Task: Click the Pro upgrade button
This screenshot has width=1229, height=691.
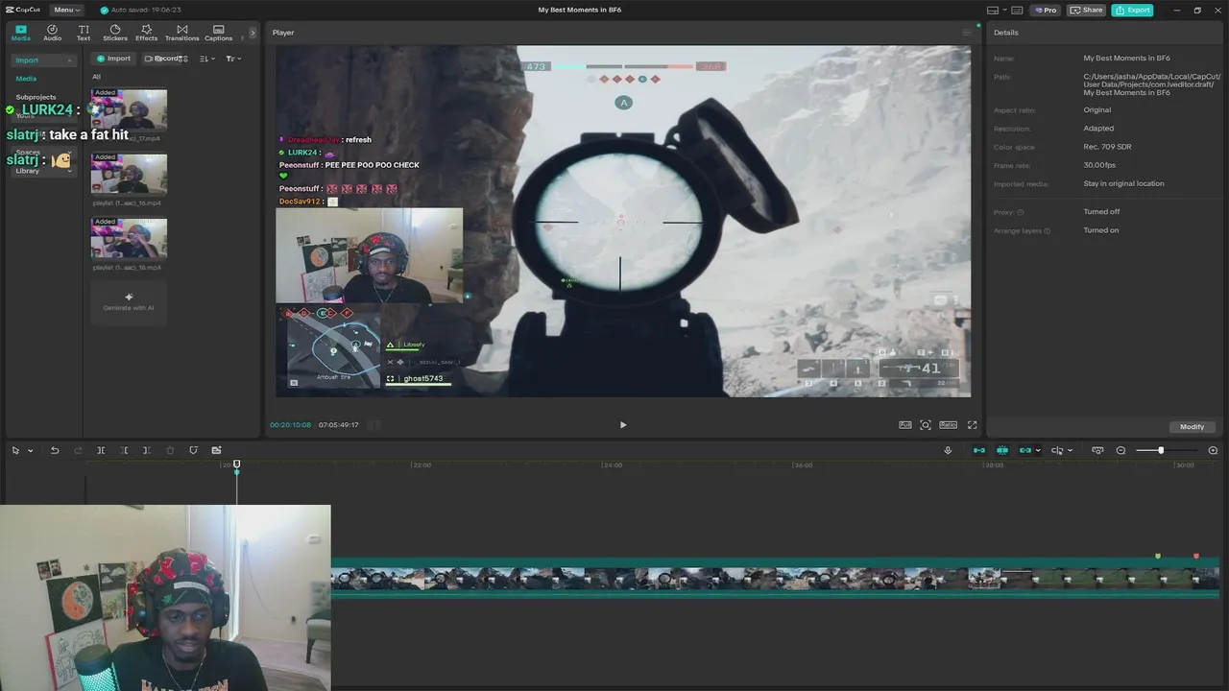Action: (1045, 10)
